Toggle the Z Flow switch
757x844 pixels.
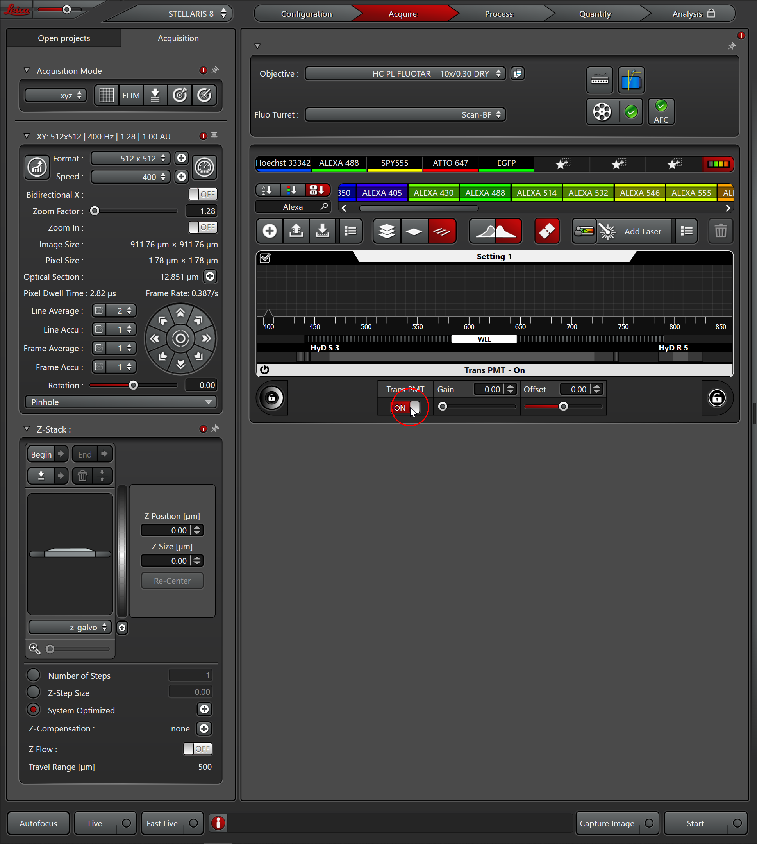[198, 749]
